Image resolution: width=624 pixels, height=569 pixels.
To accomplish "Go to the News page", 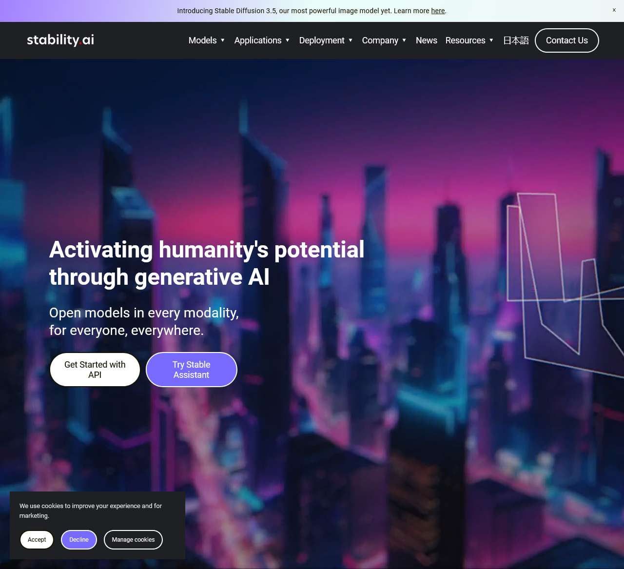I will click(x=427, y=40).
